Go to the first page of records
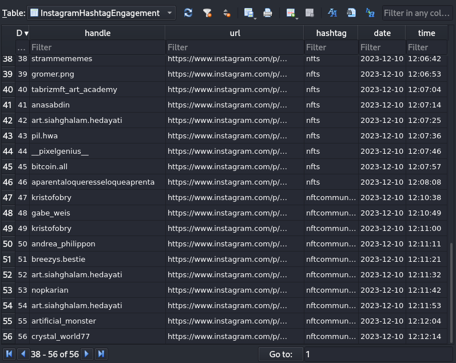Viewport: 456px width, 363px height. pos(9,354)
